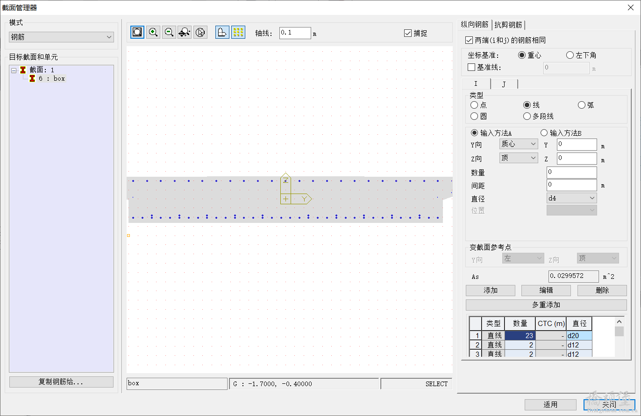Select row 1 quantity cell 23
Screen dimensions: 641x416
click(520, 335)
